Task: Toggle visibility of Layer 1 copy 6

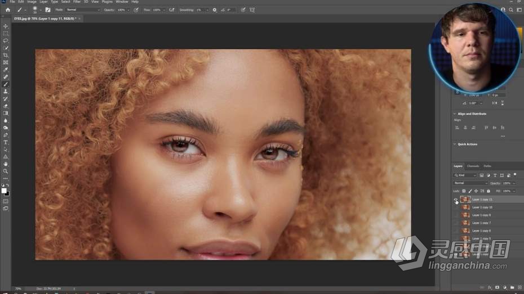Action: [x=456, y=230]
